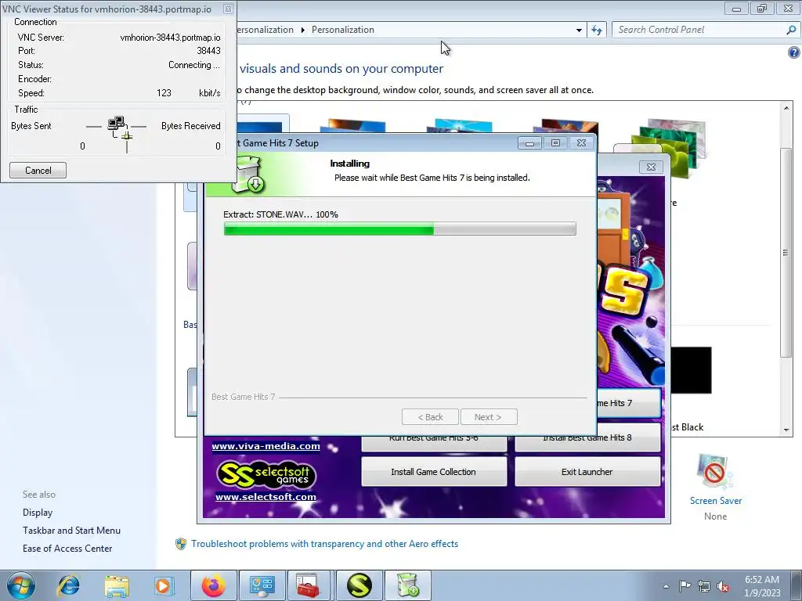Switch to red toolbox app in taskbar
802x601 pixels.
(308, 585)
